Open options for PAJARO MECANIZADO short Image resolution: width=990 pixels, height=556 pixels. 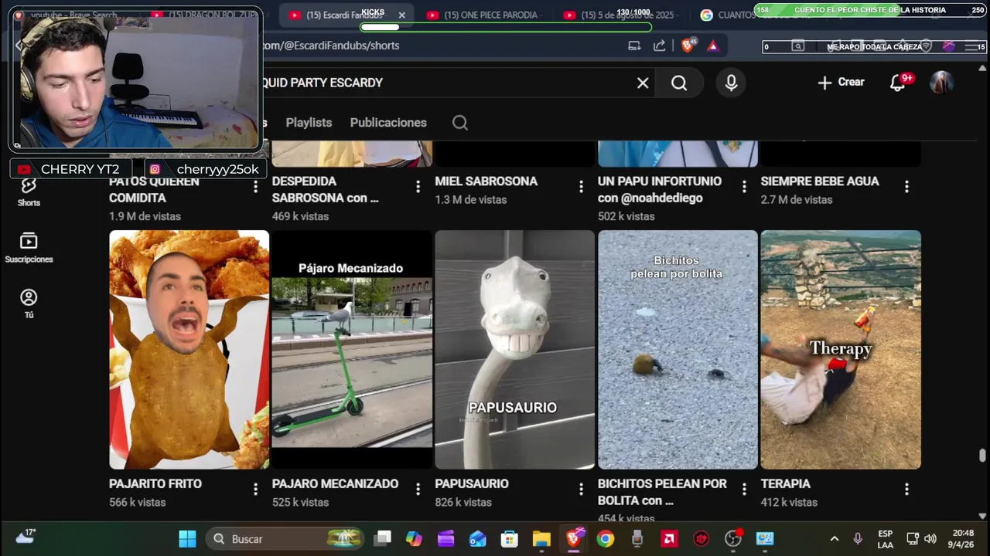point(418,489)
